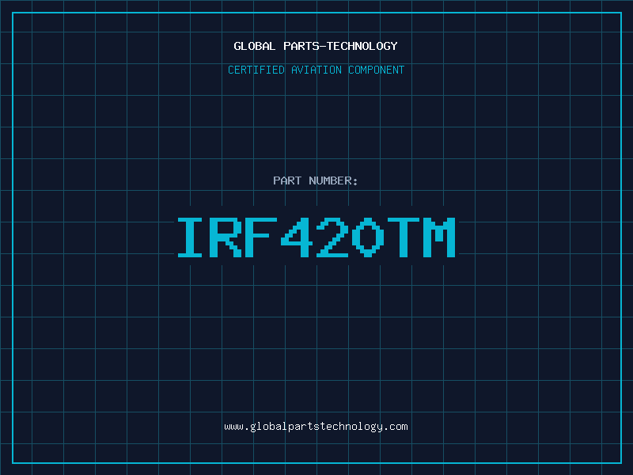Click the word COMPONENT in the subtitle
Viewport: 633px width, 475px height.
coord(377,70)
